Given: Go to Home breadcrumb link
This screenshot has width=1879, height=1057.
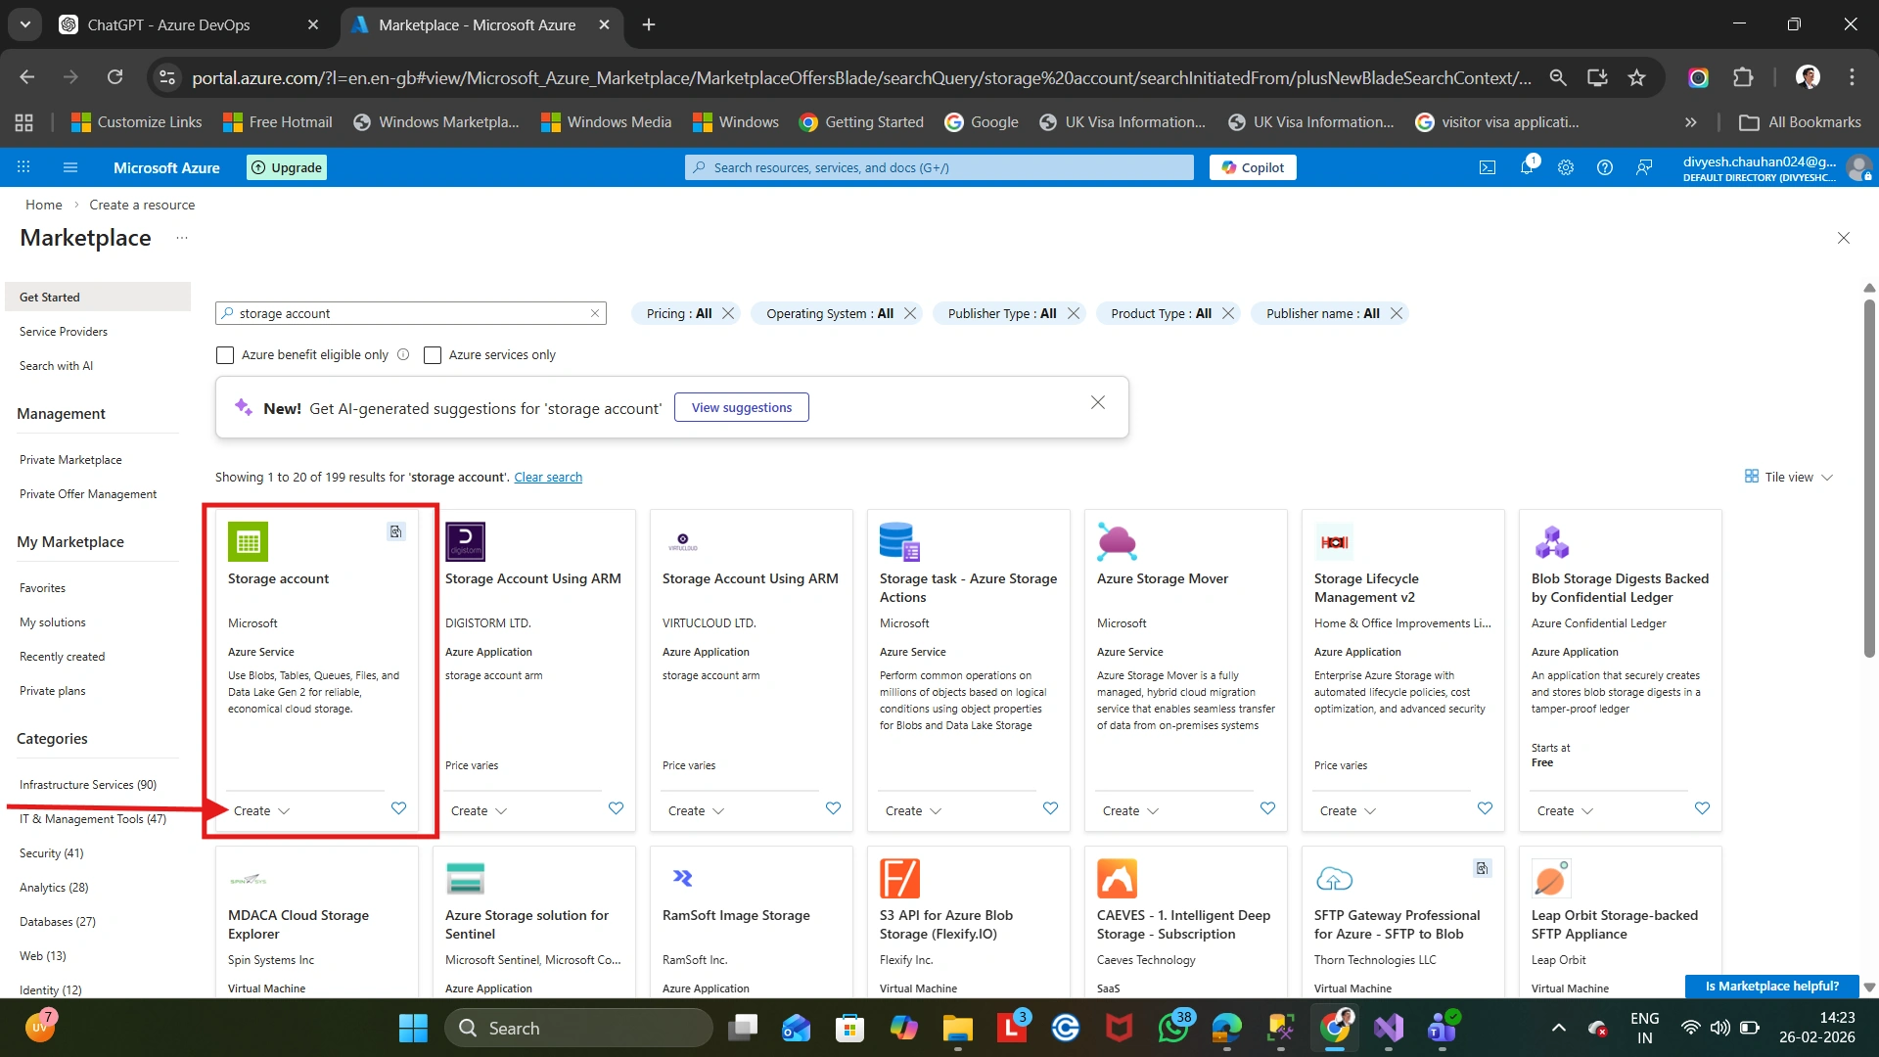Looking at the screenshot, I should pos(43,205).
